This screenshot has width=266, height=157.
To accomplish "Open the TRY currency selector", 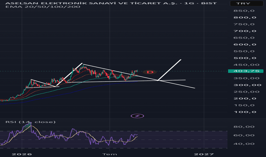I will (x=247, y=3).
